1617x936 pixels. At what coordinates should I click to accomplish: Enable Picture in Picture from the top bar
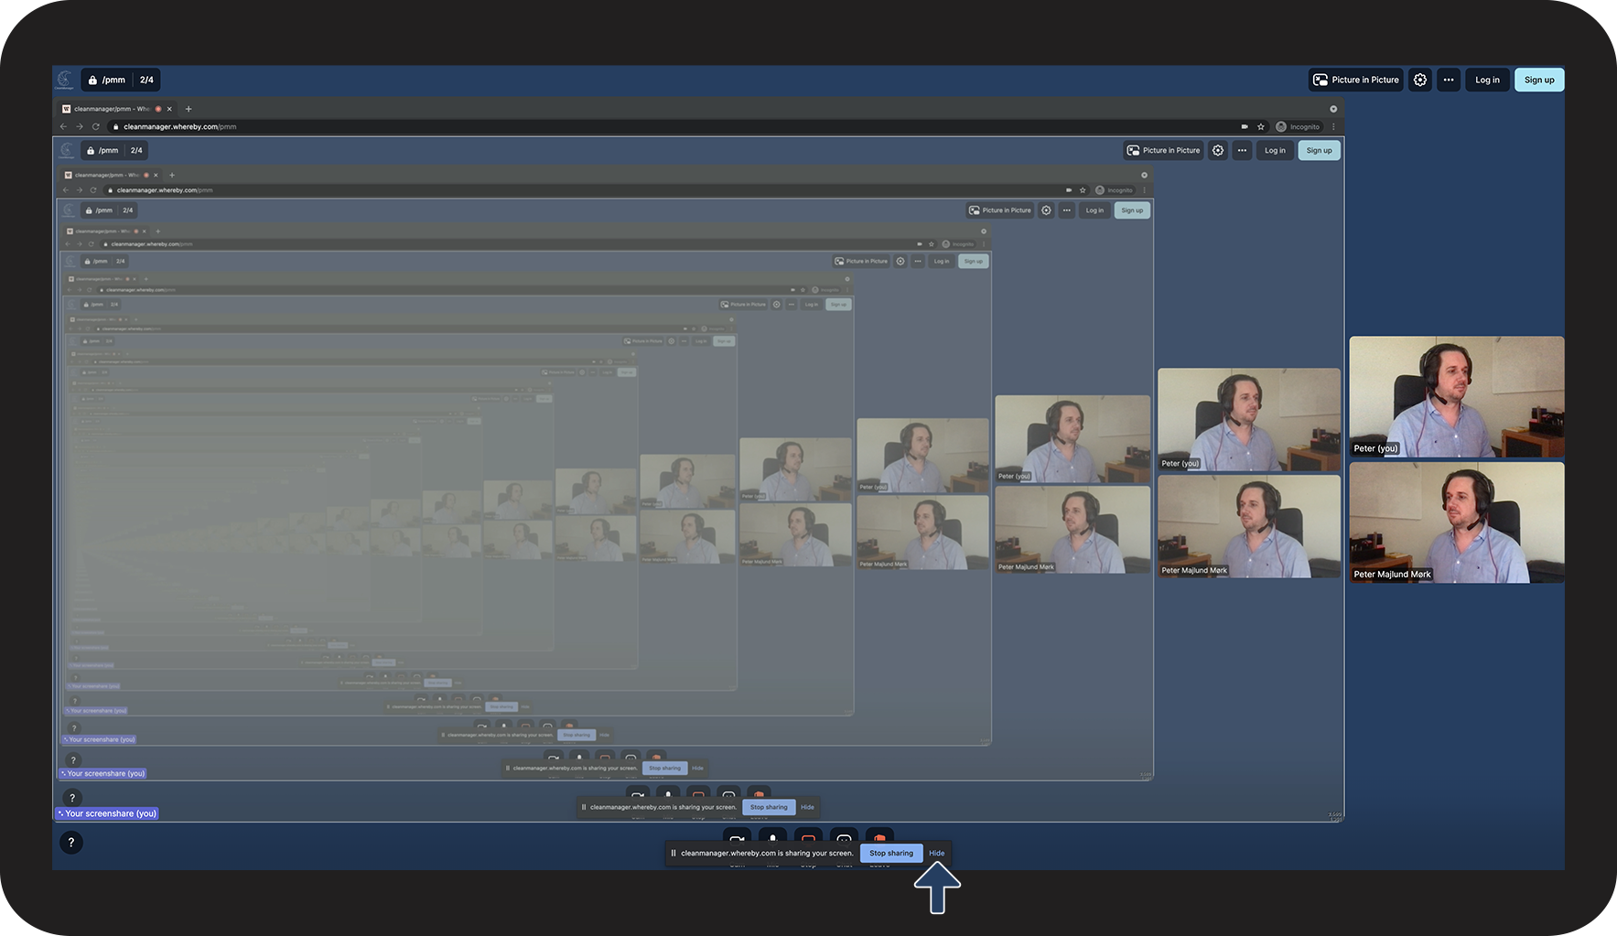[x=1356, y=80]
